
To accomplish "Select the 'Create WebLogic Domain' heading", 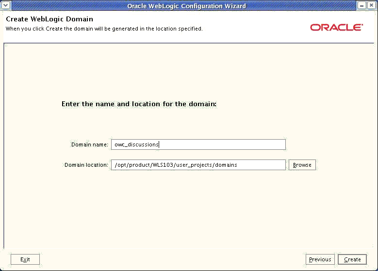I will tap(49, 19).
